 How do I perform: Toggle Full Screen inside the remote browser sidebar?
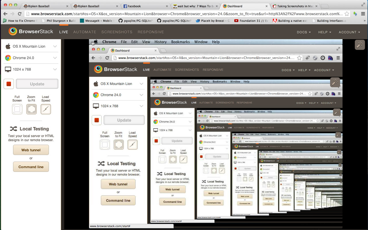click(105, 145)
